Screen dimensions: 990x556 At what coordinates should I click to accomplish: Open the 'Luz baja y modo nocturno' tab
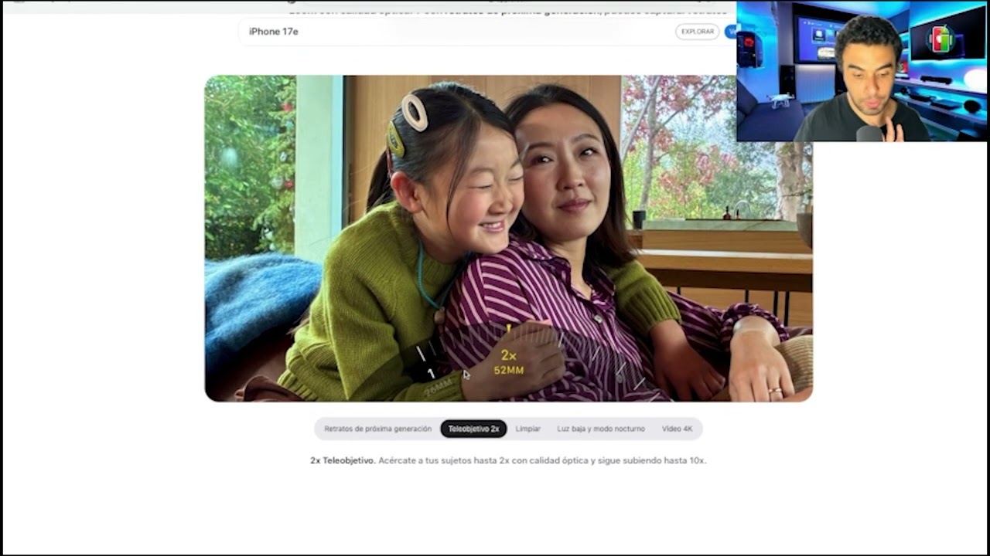pos(601,429)
